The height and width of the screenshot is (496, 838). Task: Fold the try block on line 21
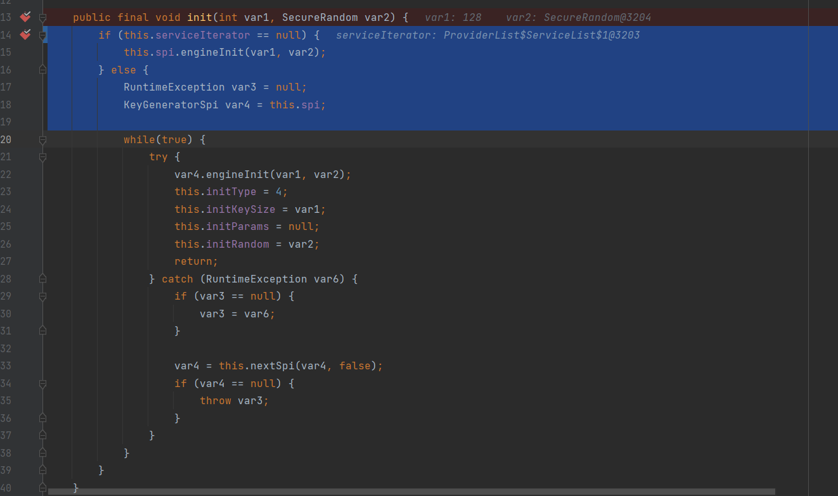pyautogui.click(x=42, y=157)
